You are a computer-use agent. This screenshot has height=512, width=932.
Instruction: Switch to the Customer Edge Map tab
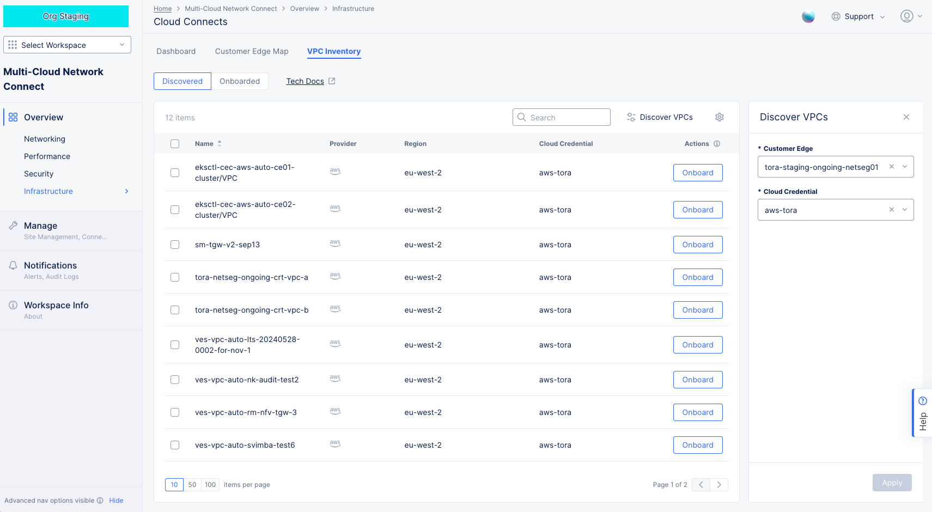tap(252, 51)
